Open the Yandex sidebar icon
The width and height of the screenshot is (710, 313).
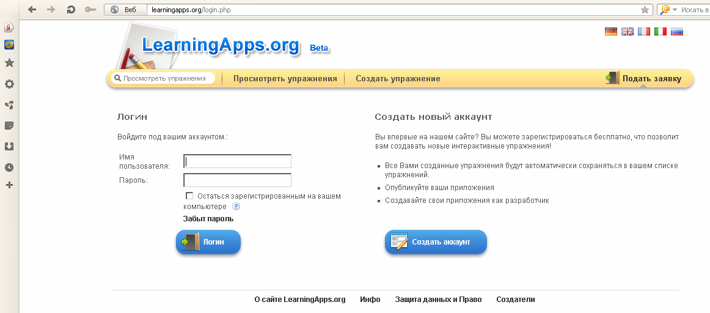pos(9,28)
